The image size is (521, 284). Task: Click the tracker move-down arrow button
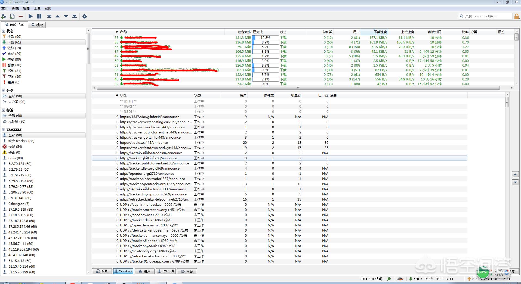coord(515,182)
